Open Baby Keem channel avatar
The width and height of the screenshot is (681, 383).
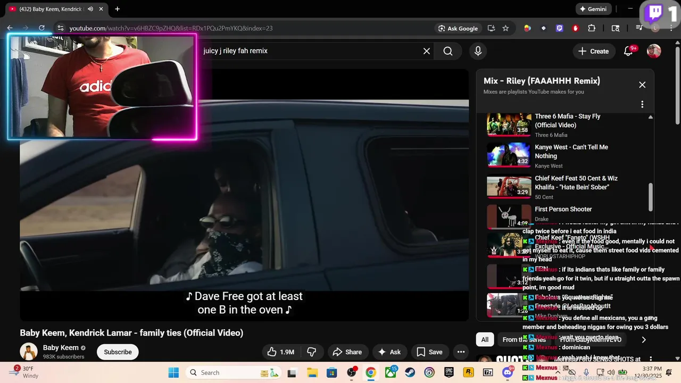pyautogui.click(x=29, y=352)
